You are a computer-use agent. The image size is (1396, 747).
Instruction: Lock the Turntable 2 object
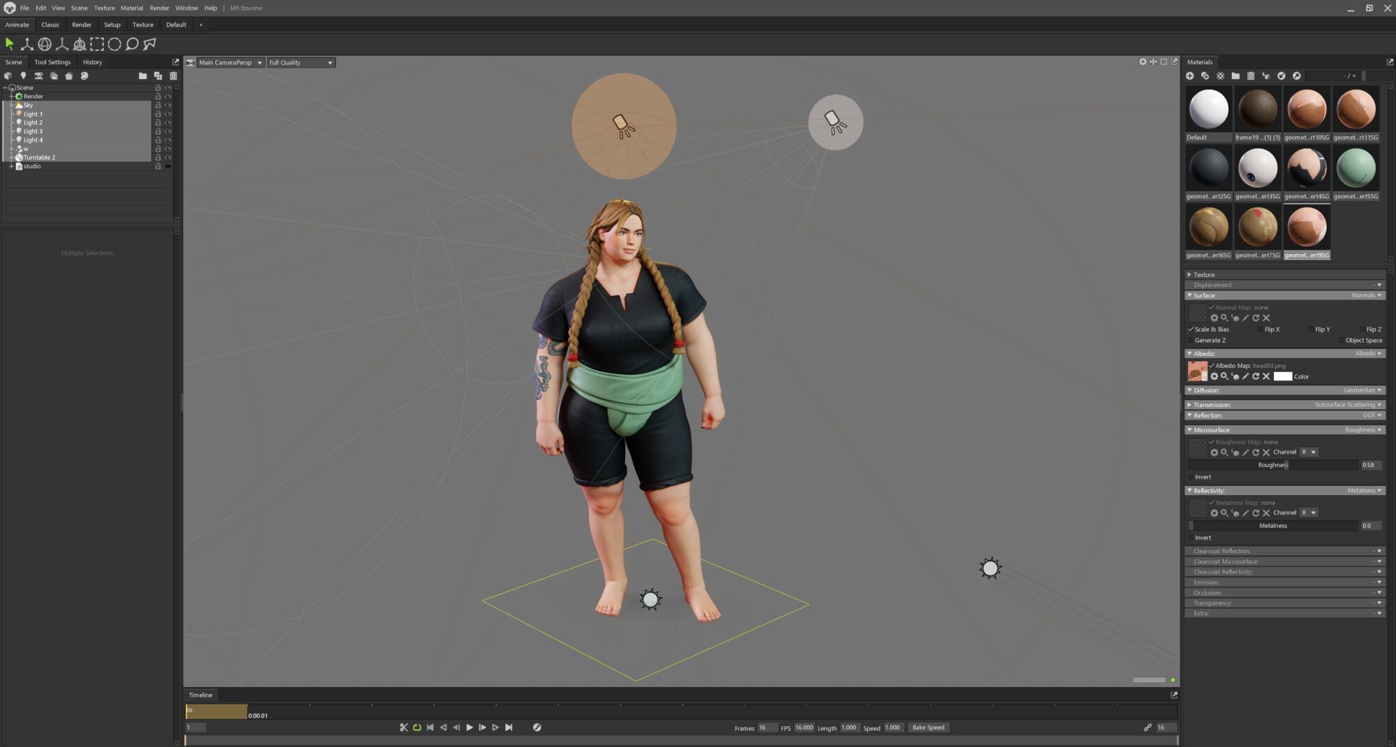pos(158,158)
